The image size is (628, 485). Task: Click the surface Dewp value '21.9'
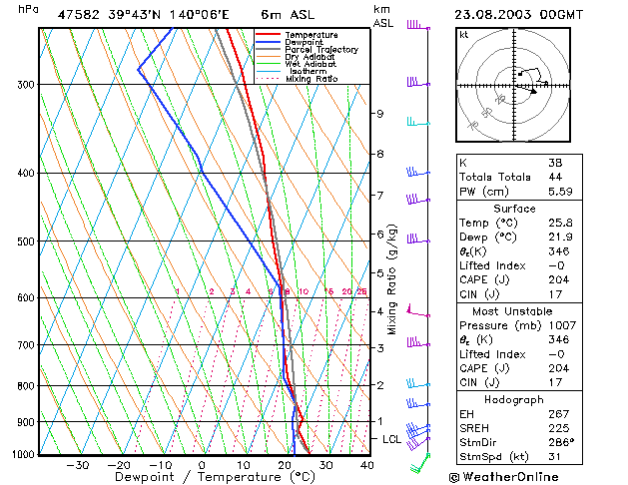560,238
